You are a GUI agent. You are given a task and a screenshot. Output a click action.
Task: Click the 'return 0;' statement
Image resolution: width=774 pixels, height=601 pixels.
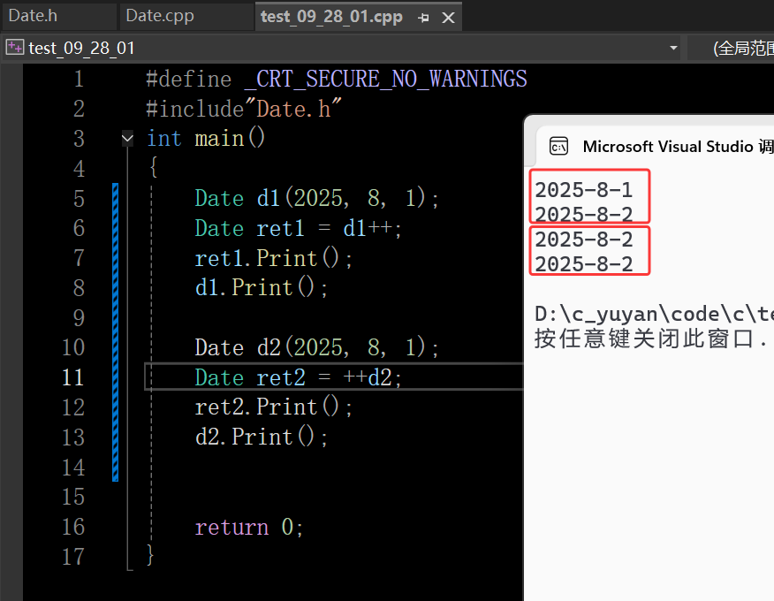(249, 527)
